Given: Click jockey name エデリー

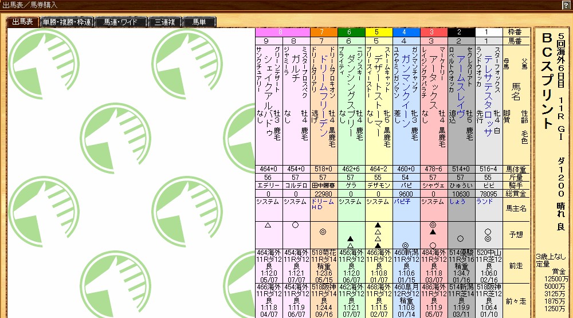Looking at the screenshot, I should coord(269,185).
